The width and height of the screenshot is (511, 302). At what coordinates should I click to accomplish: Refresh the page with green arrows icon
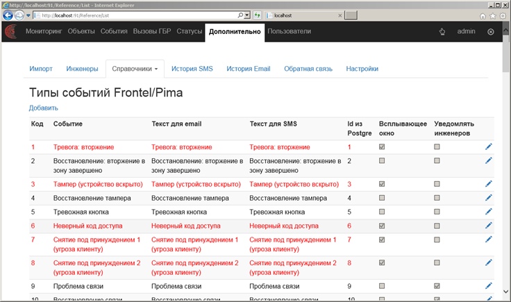point(257,15)
